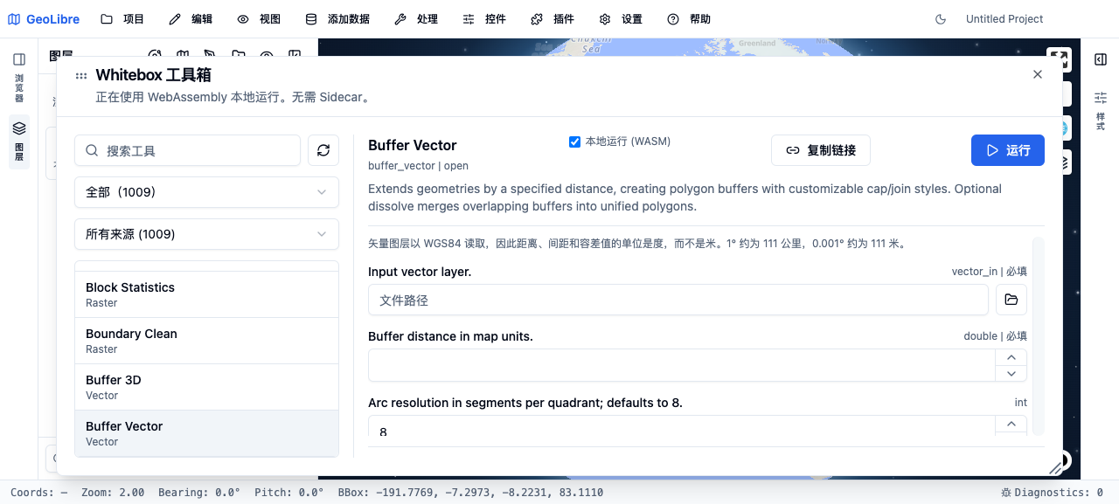The width and height of the screenshot is (1119, 504).
Task: Click the Arc resolution field showing 8
Action: (x=682, y=428)
